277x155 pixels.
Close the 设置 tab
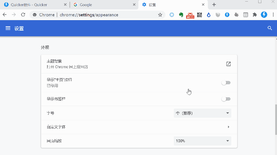(x=203, y=5)
